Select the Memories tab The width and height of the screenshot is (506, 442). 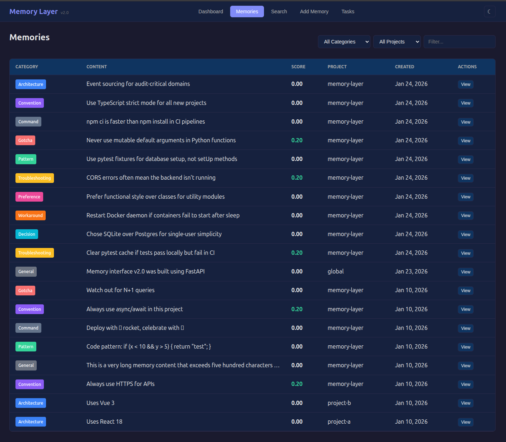click(247, 11)
